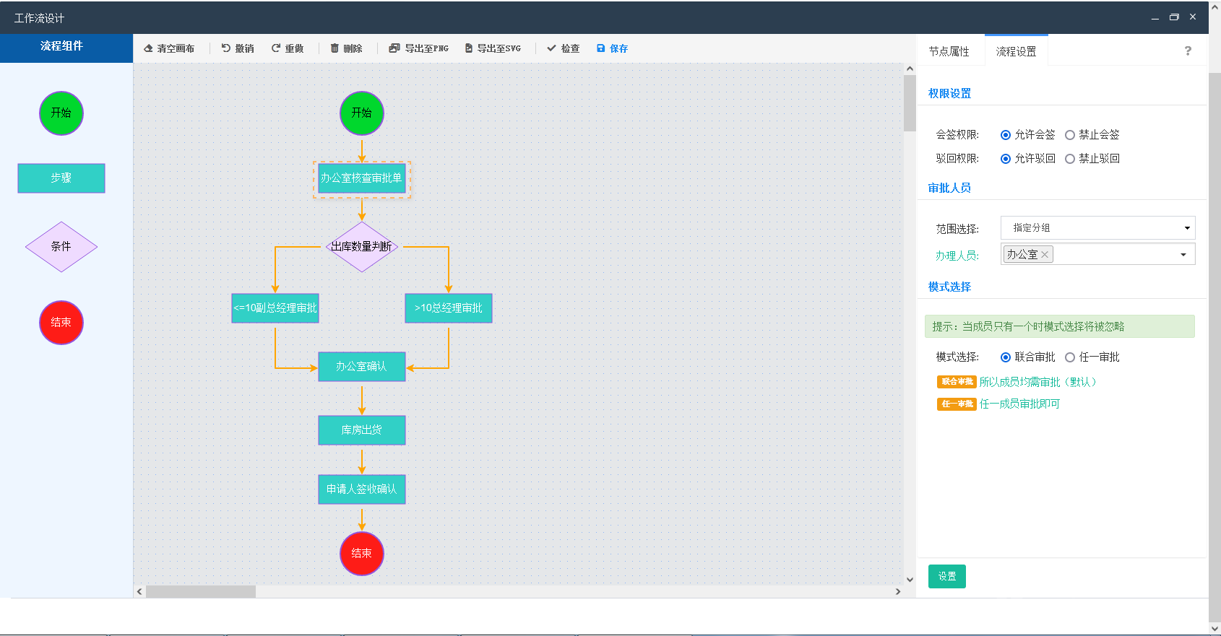Choose the 禁止驳回 radio option
Screen dimensions: 1221x636
pyautogui.click(x=1070, y=159)
